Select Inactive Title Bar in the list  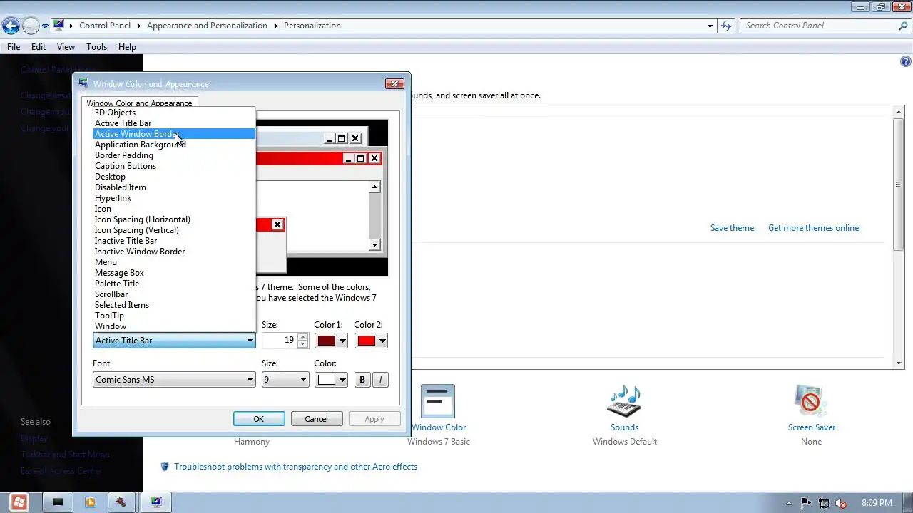[173, 241]
